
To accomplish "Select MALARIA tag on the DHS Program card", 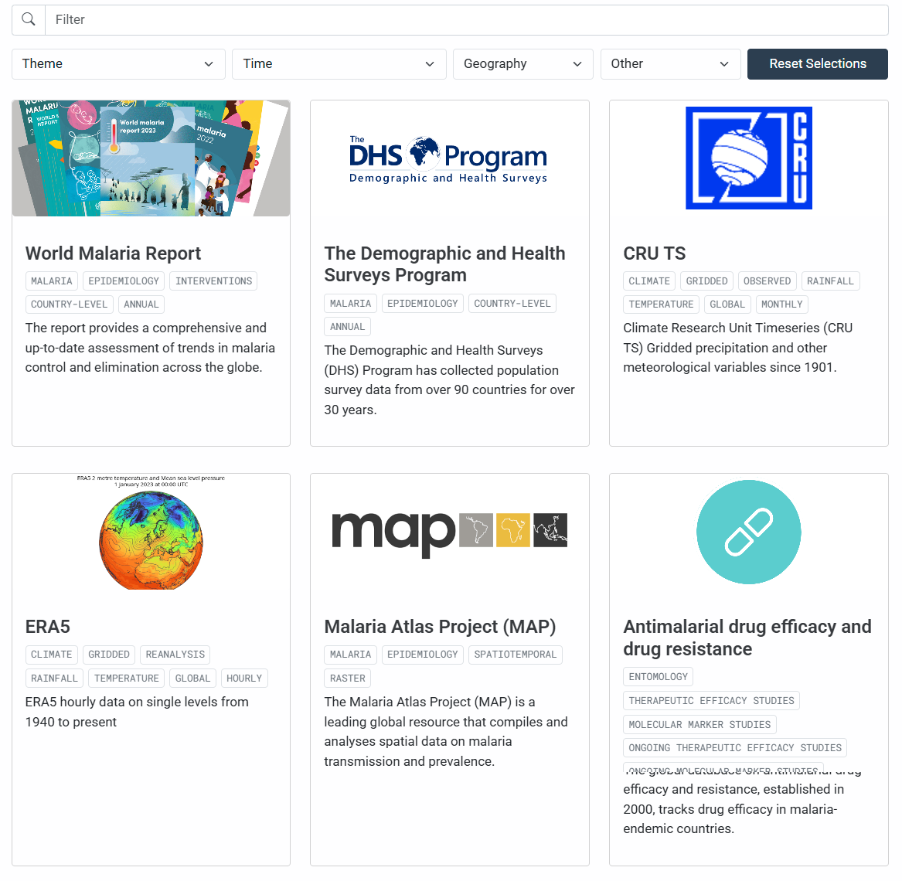I will point(350,304).
